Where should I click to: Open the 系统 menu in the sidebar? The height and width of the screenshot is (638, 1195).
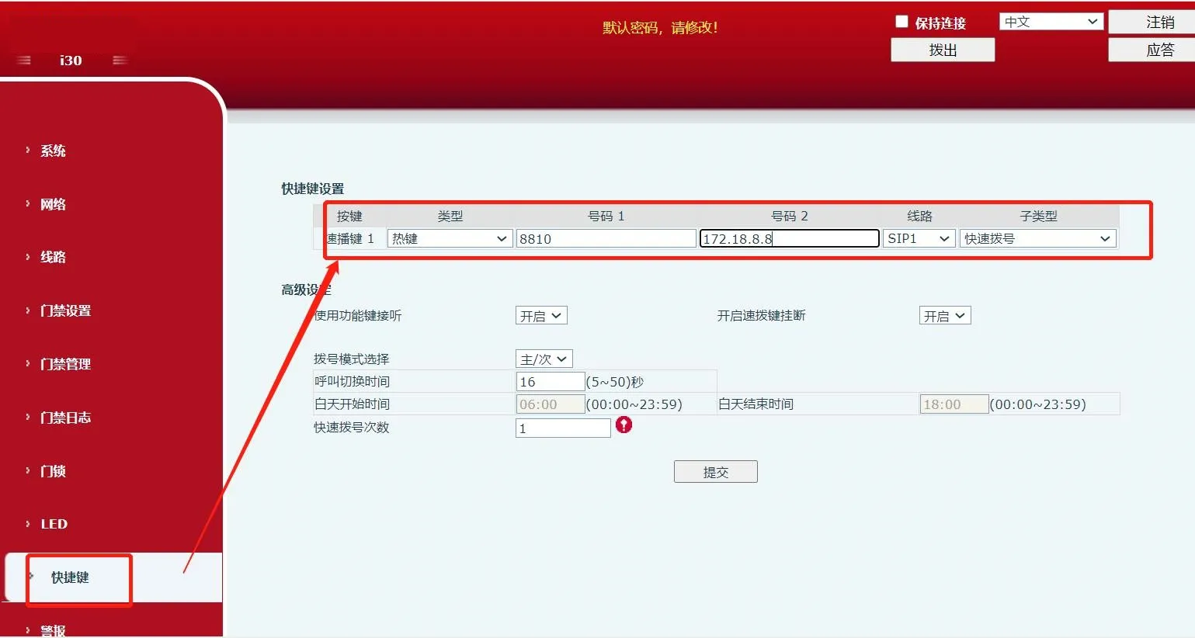coord(53,151)
